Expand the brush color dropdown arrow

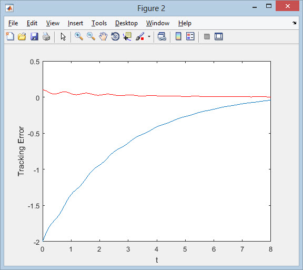click(x=149, y=36)
